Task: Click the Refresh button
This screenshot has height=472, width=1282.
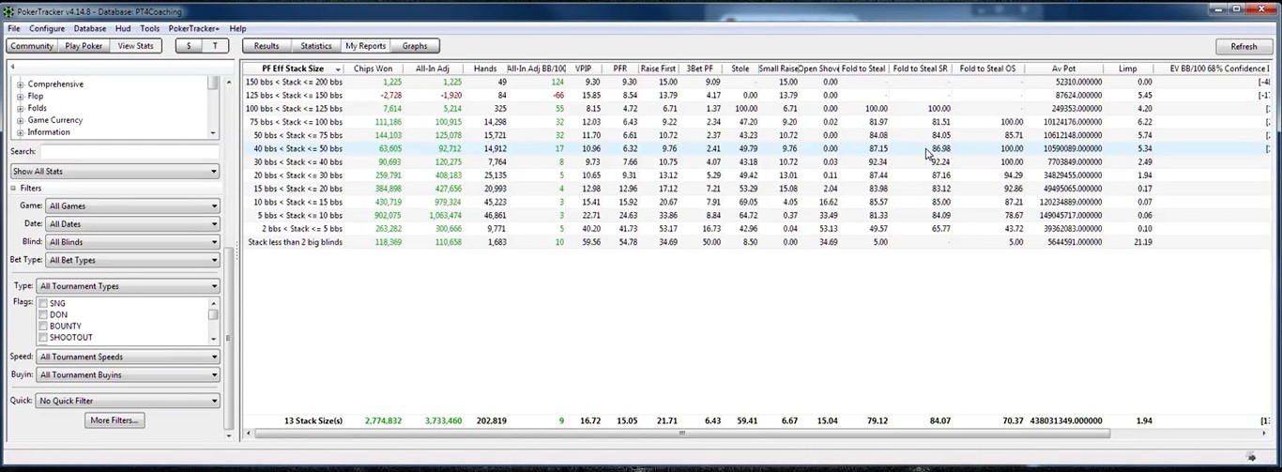Action: coord(1244,46)
